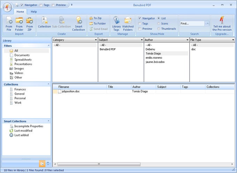The height and width of the screenshot is (173, 237).
Task: Select doc in the File Type list
Action: [x=193, y=49]
